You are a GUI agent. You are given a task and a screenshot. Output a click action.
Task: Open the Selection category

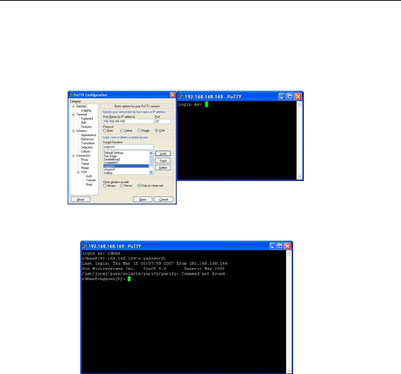tap(87, 147)
